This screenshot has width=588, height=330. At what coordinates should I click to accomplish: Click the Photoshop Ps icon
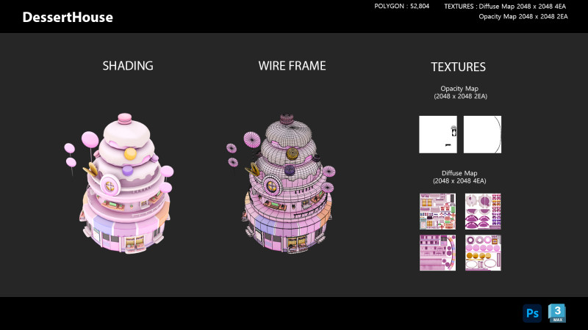(x=531, y=313)
